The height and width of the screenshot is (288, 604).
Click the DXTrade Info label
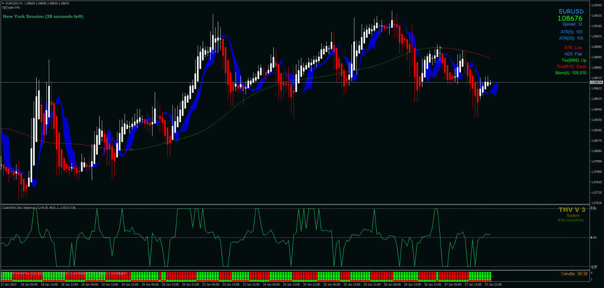coord(11,8)
